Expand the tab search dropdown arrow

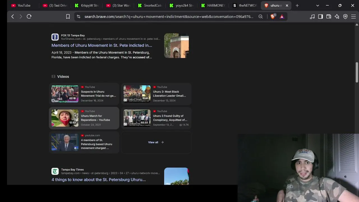(x=317, y=5)
